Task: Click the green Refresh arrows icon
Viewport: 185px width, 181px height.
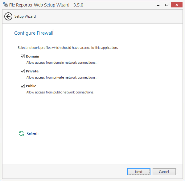Action: [21, 133]
